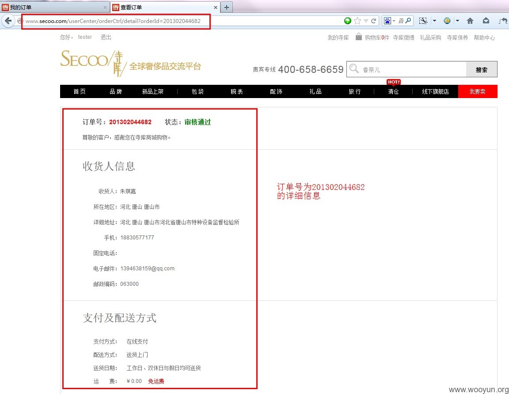Log out via 退出 link
The image size is (509, 394).
tap(106, 37)
